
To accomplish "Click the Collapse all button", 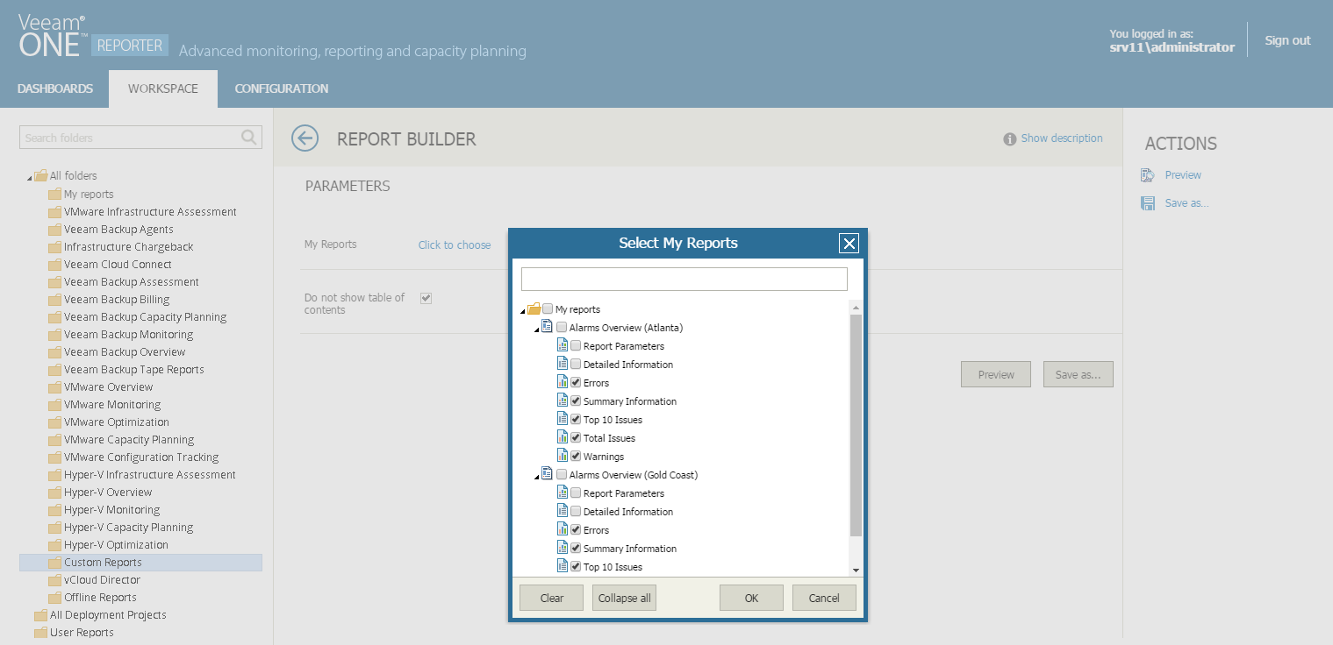I will pyautogui.click(x=624, y=598).
